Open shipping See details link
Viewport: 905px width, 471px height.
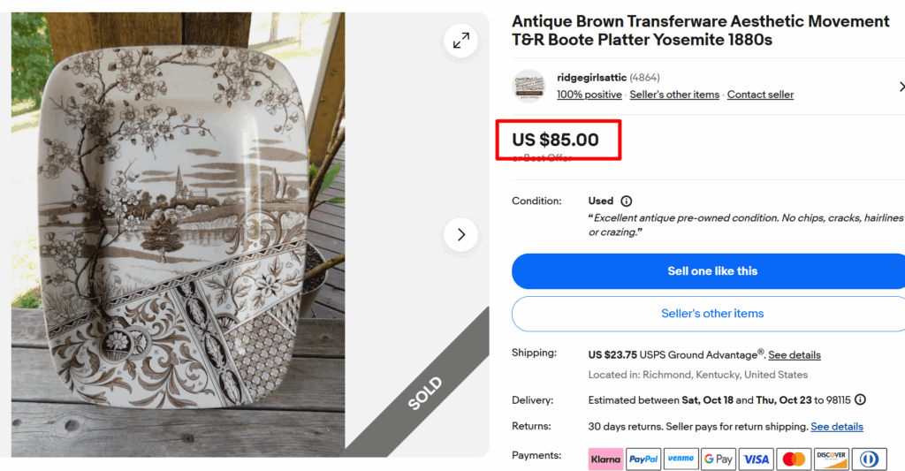794,355
